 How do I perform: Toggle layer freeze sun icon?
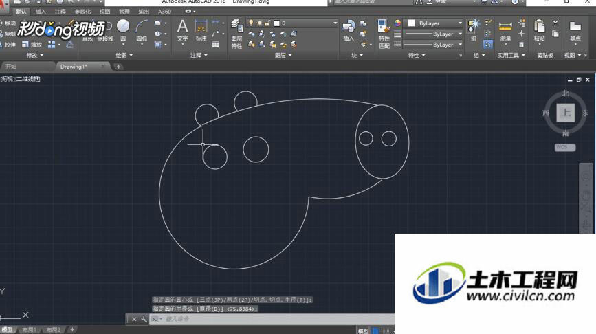pos(259,23)
